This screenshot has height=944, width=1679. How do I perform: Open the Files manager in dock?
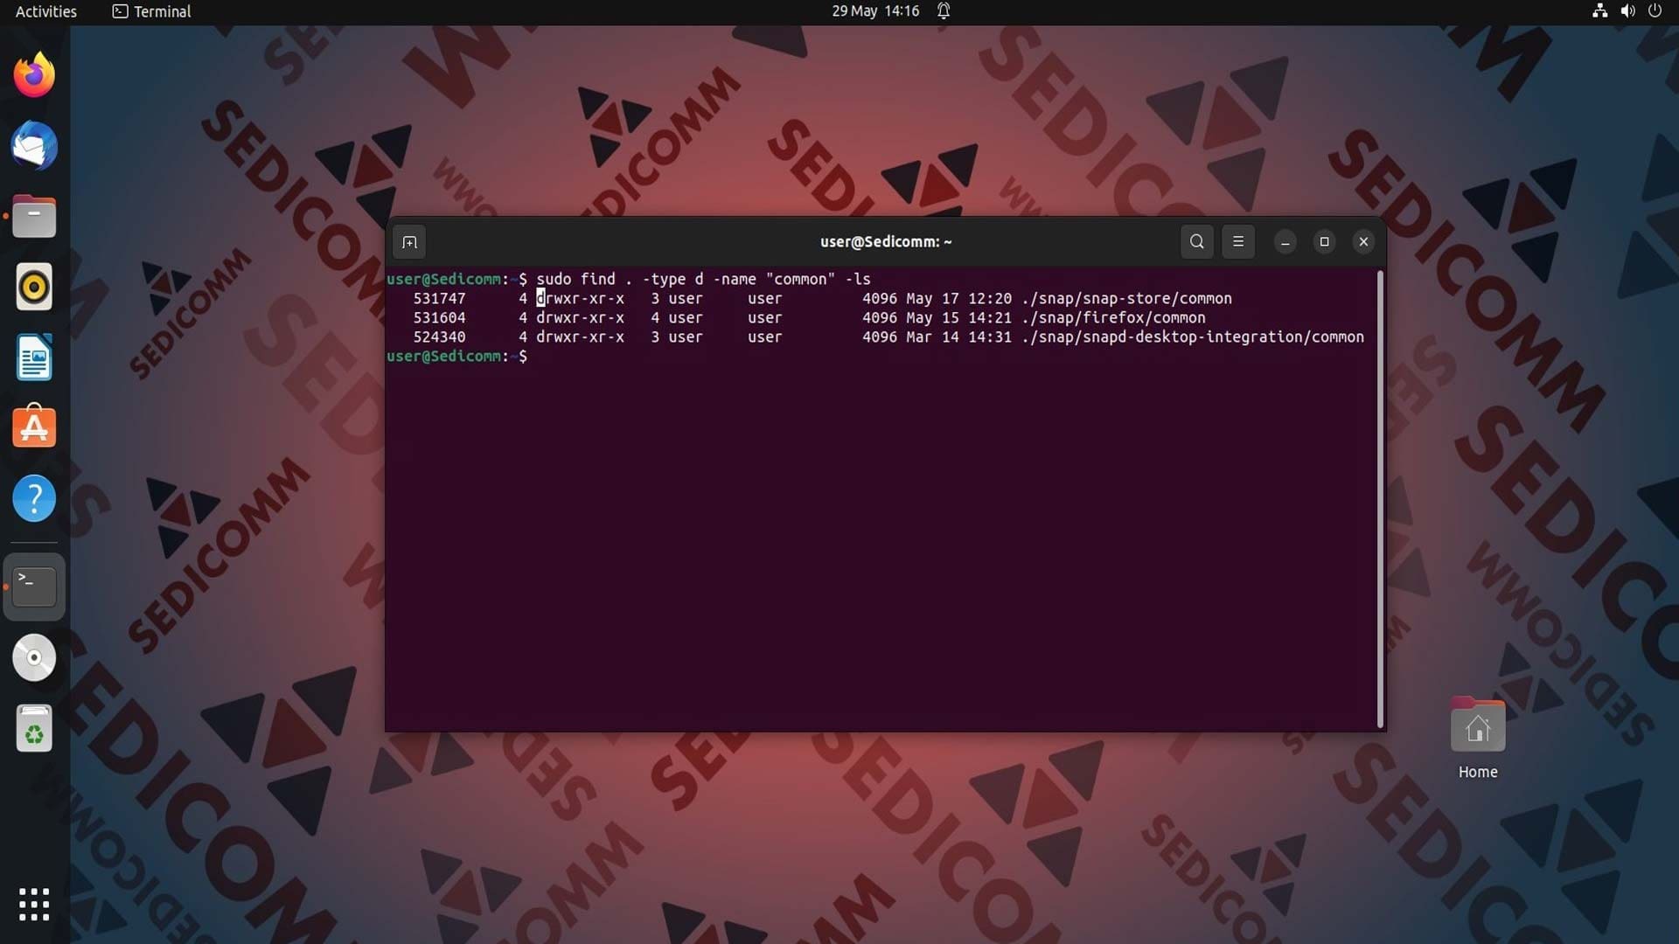(x=34, y=217)
